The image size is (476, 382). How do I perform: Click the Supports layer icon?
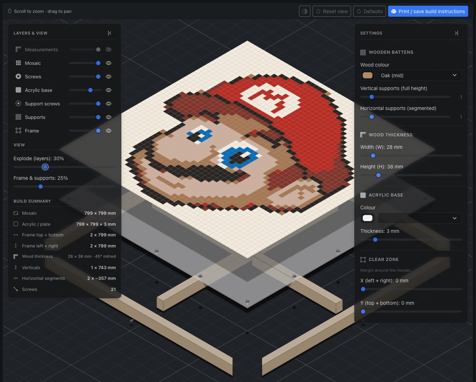pyautogui.click(x=19, y=117)
